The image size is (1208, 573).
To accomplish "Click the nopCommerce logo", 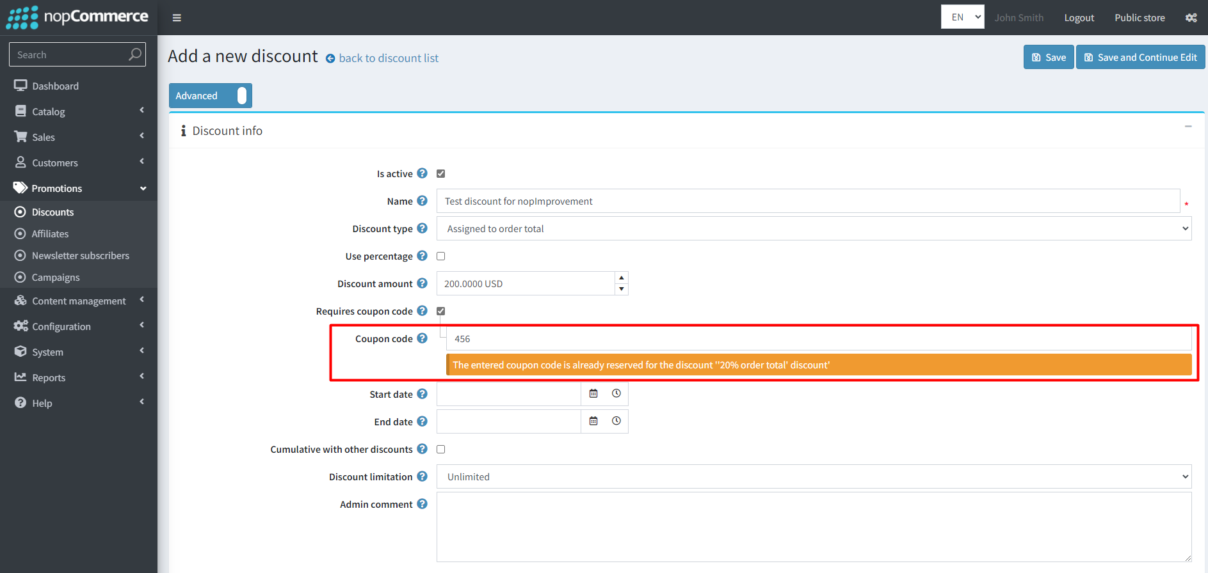I will pyautogui.click(x=77, y=17).
